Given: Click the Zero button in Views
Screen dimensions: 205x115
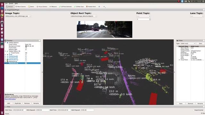Looking at the screenshot, I should coord(201,43).
